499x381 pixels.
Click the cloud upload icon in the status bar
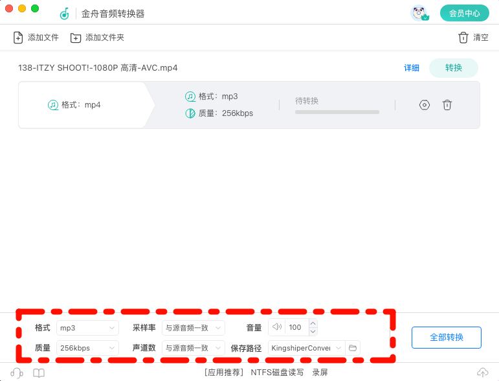click(x=482, y=372)
